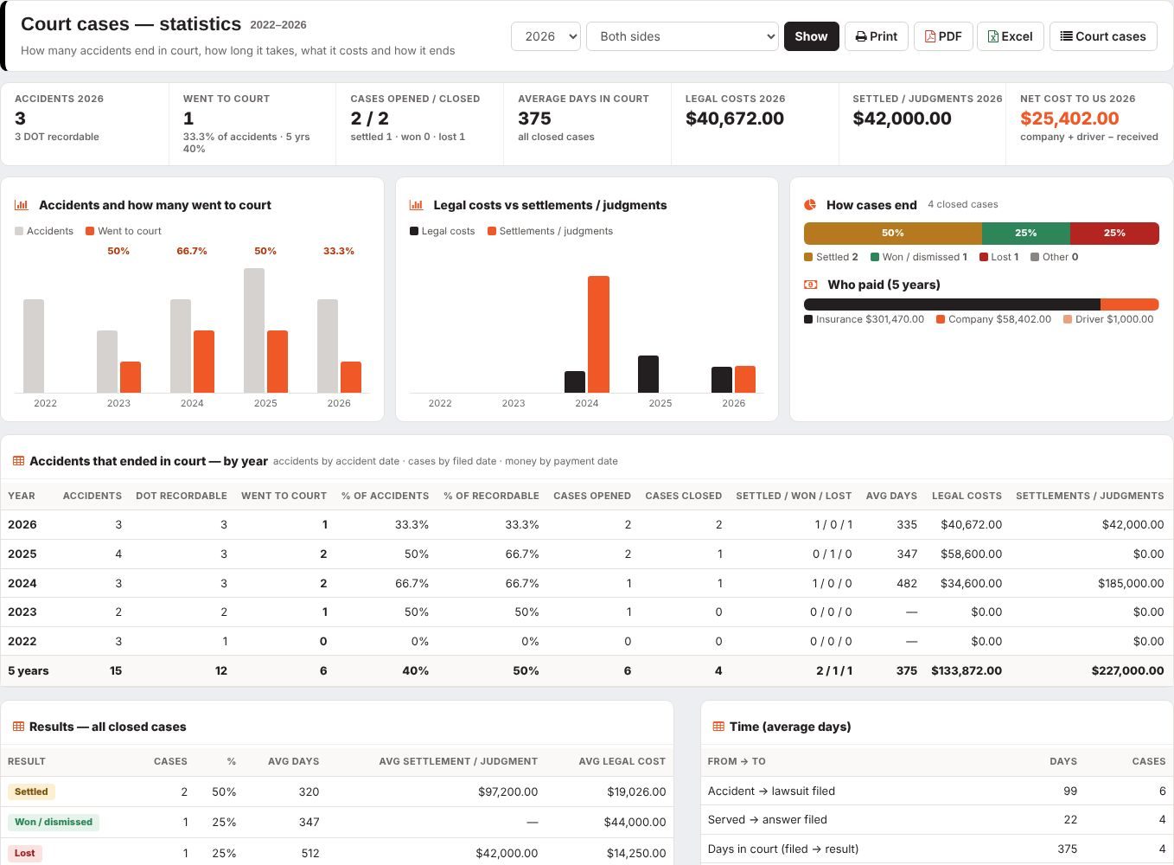Print the court cases statistics
1174x865 pixels.
pos(877,36)
